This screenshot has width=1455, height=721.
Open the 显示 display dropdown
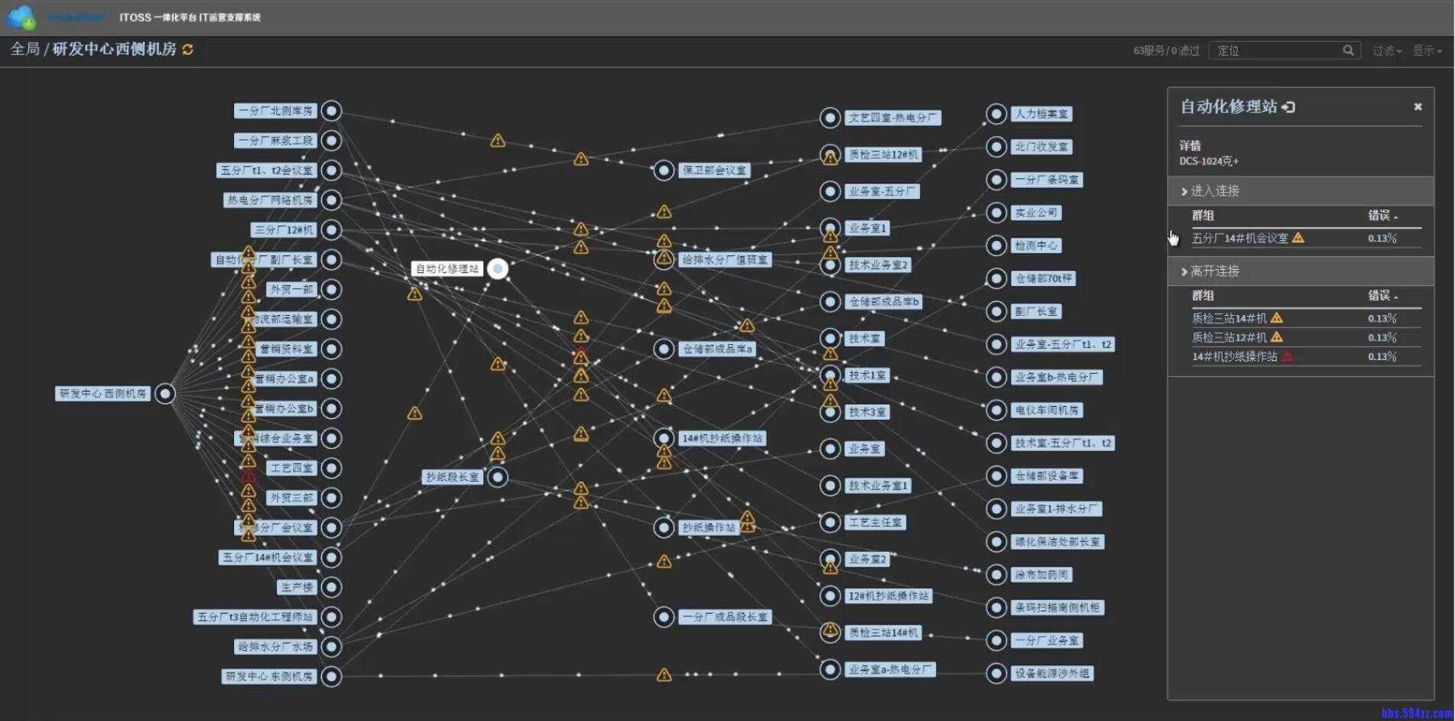point(1427,50)
